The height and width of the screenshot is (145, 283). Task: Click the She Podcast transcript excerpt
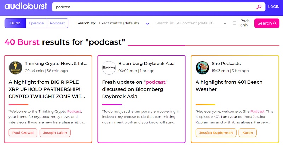[x=234, y=117]
